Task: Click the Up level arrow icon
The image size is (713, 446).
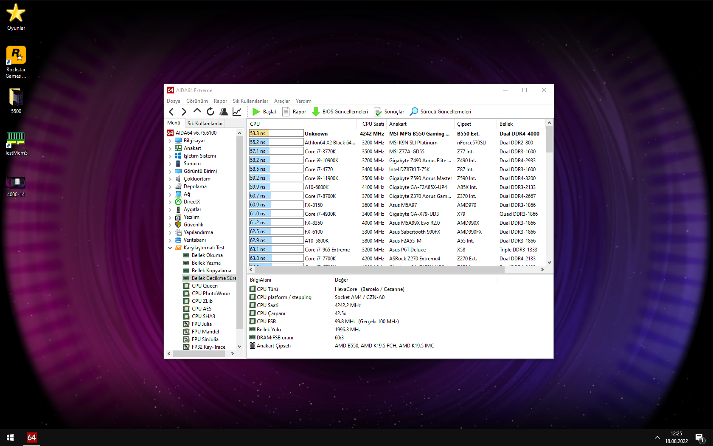Action: (197, 111)
